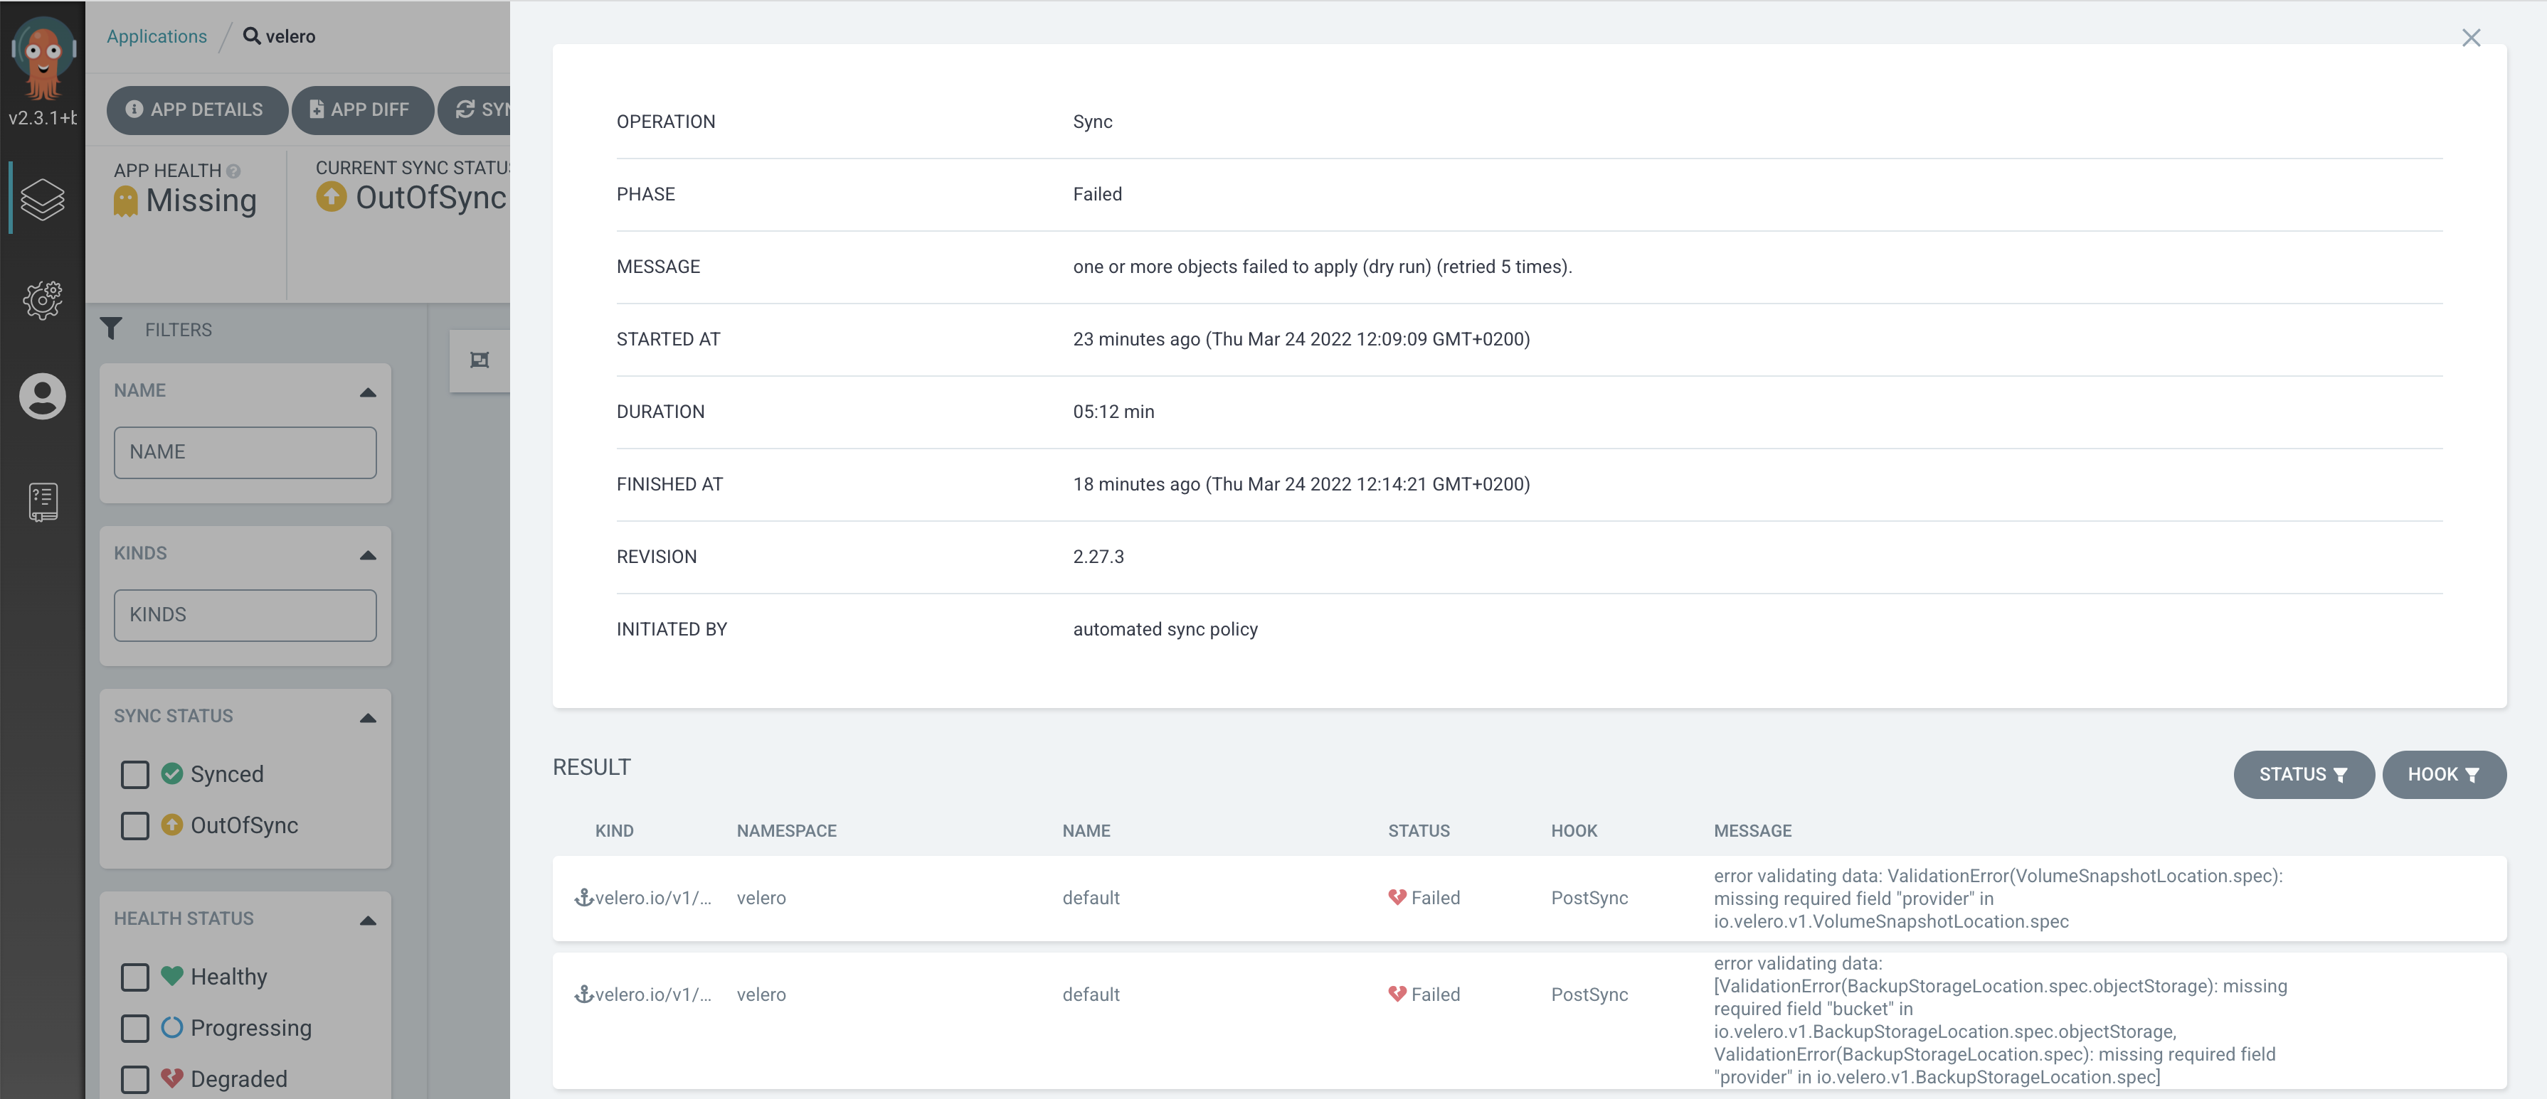Close the sync operation panel
The image size is (2547, 1099).
click(2470, 38)
